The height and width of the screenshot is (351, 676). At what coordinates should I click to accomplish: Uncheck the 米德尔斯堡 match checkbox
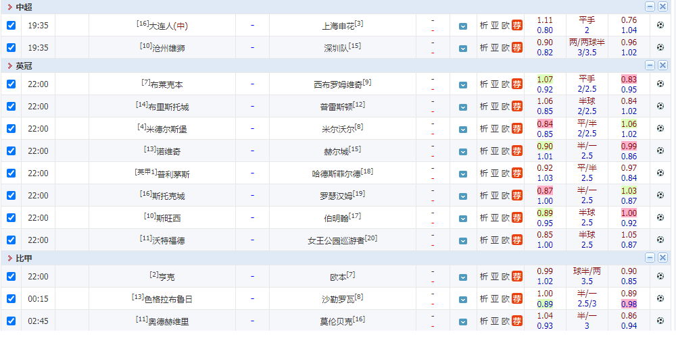tap(11, 129)
